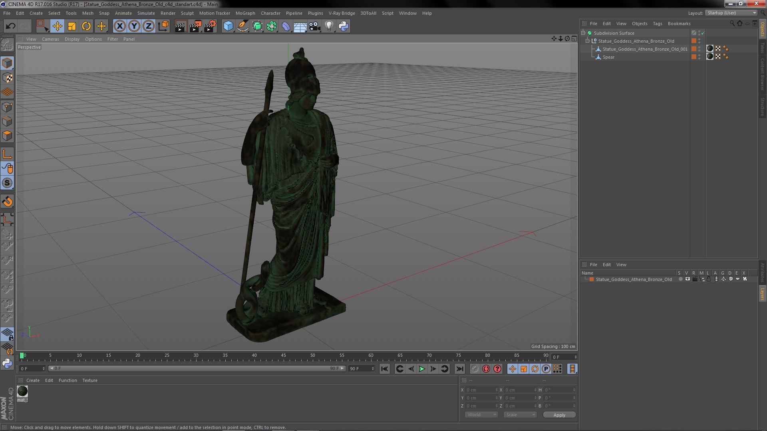Toggle Subdivision Surface enable checkmark

click(x=703, y=33)
